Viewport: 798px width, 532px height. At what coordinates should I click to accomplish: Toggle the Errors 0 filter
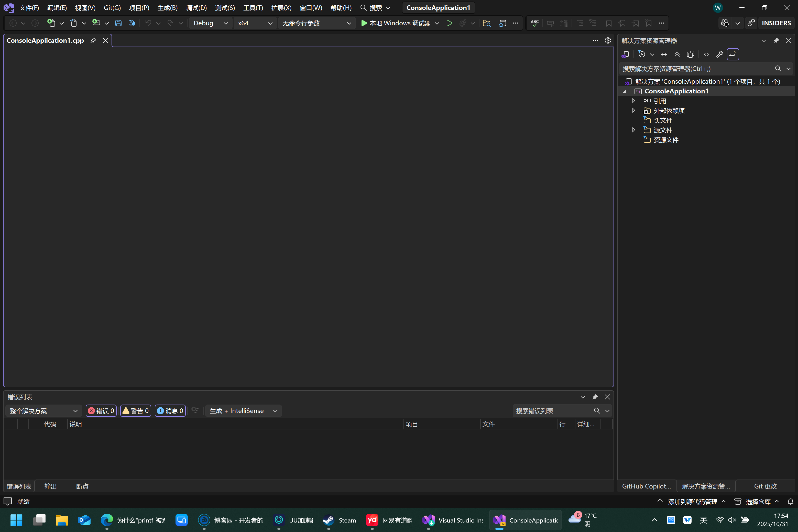pos(101,411)
